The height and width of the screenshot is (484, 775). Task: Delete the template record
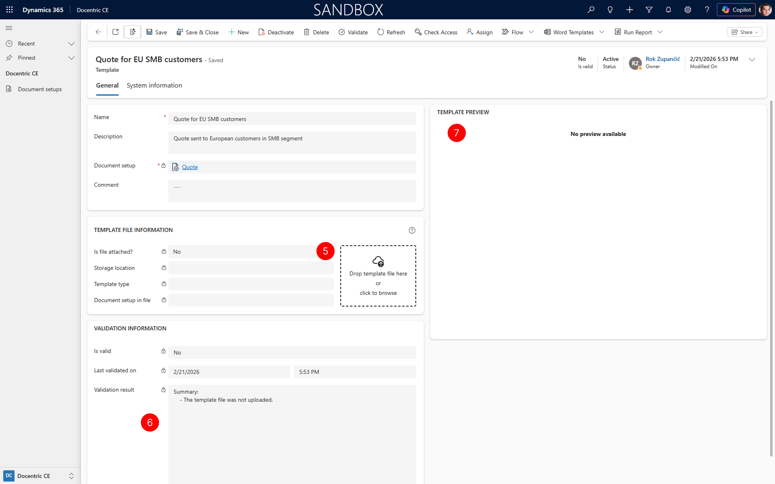[x=316, y=32]
